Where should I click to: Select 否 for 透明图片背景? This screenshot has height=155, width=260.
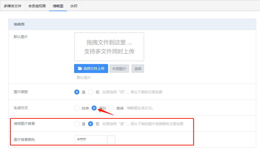[91, 124]
